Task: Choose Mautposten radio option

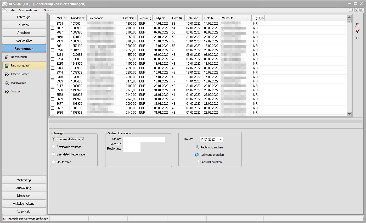Action: pos(54,162)
